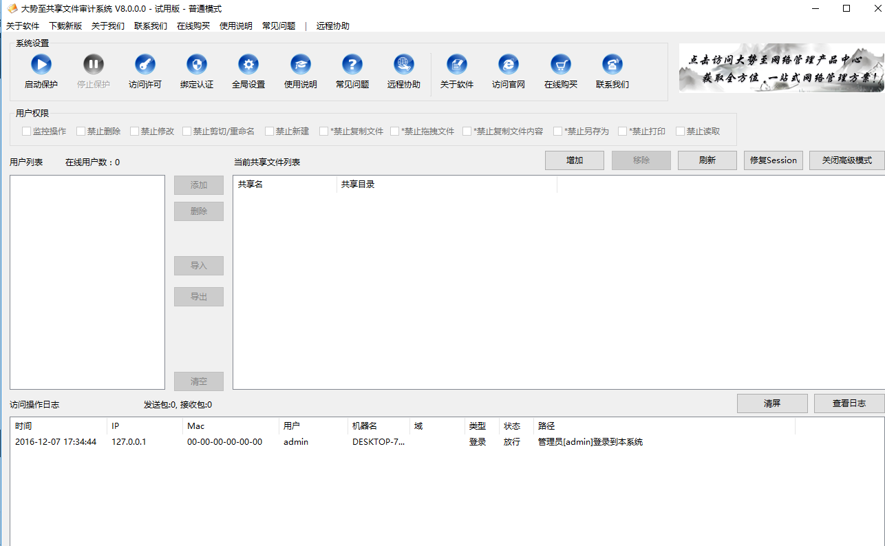Click the 启动保护 play icon
This screenshot has height=546, width=885.
coord(41,65)
